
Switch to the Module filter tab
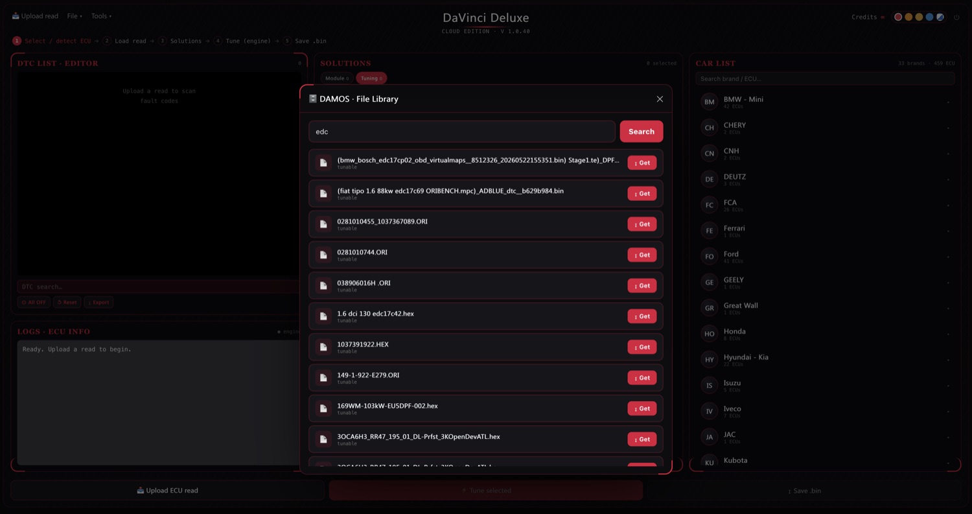click(x=337, y=78)
